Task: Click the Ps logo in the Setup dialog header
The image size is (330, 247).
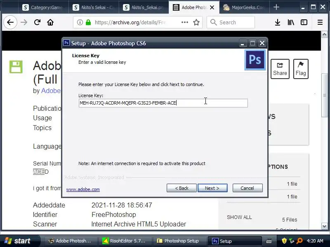Action: coord(255,60)
